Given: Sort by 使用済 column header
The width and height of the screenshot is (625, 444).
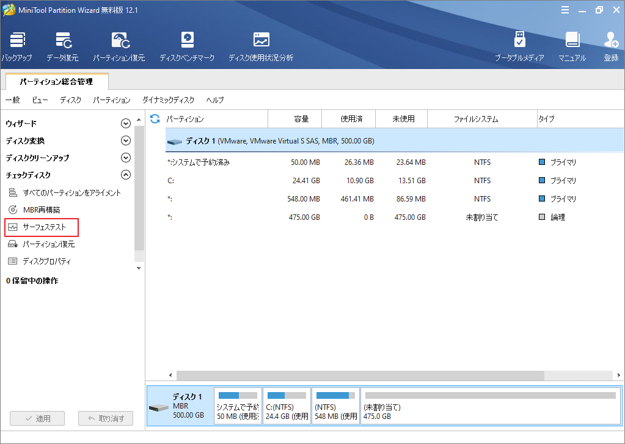Looking at the screenshot, I should pos(349,118).
